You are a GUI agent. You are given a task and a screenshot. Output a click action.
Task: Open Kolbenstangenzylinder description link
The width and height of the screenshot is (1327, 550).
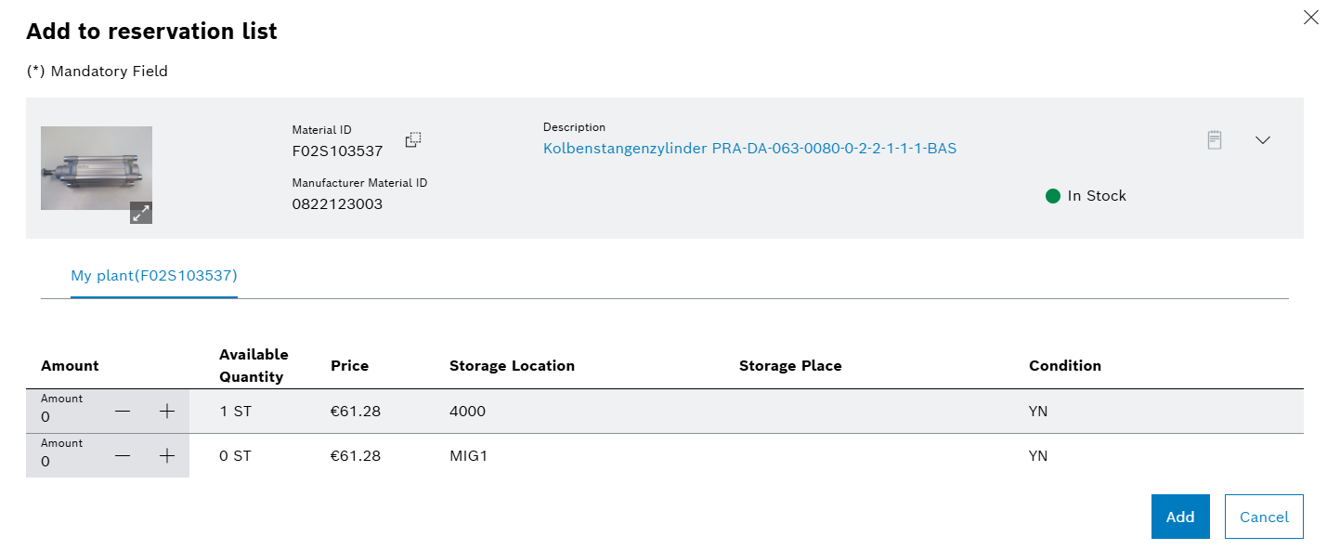(749, 148)
